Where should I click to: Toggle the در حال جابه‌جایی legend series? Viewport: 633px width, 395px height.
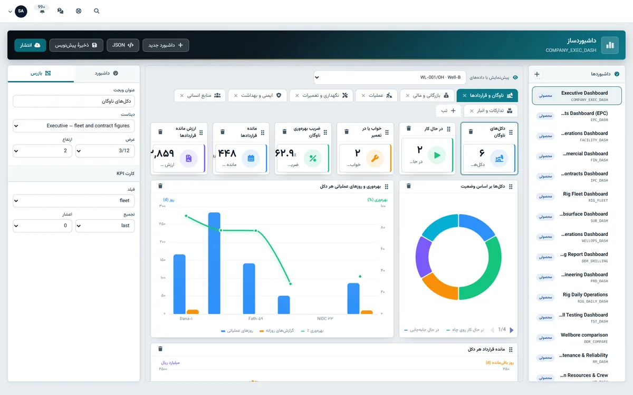point(420,330)
